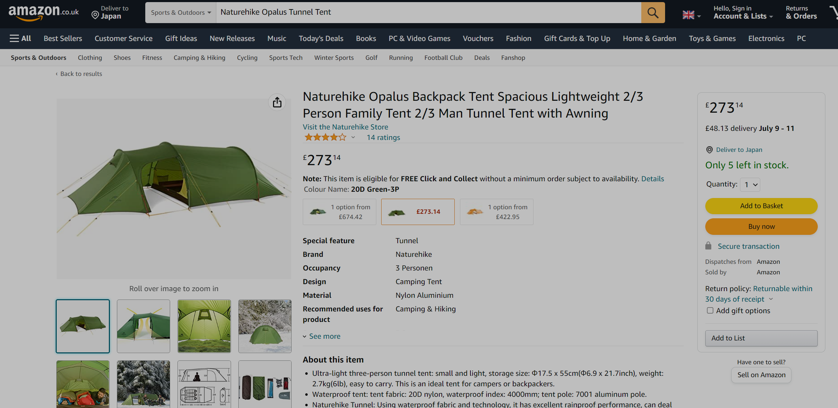Open the Camping & Hiking tab
This screenshot has width=838, height=408.
click(x=199, y=58)
